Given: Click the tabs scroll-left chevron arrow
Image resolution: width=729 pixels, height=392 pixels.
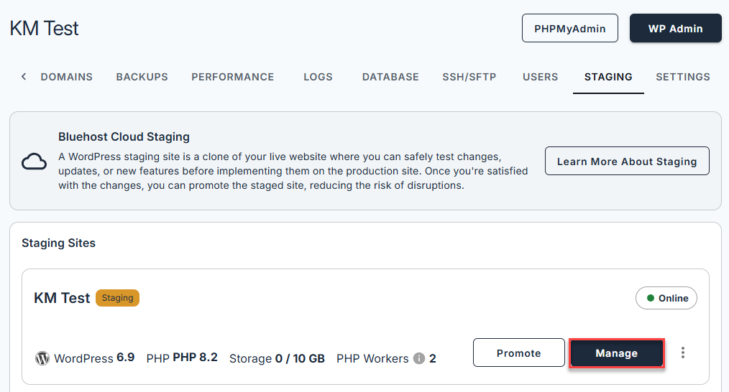Looking at the screenshot, I should [24, 77].
